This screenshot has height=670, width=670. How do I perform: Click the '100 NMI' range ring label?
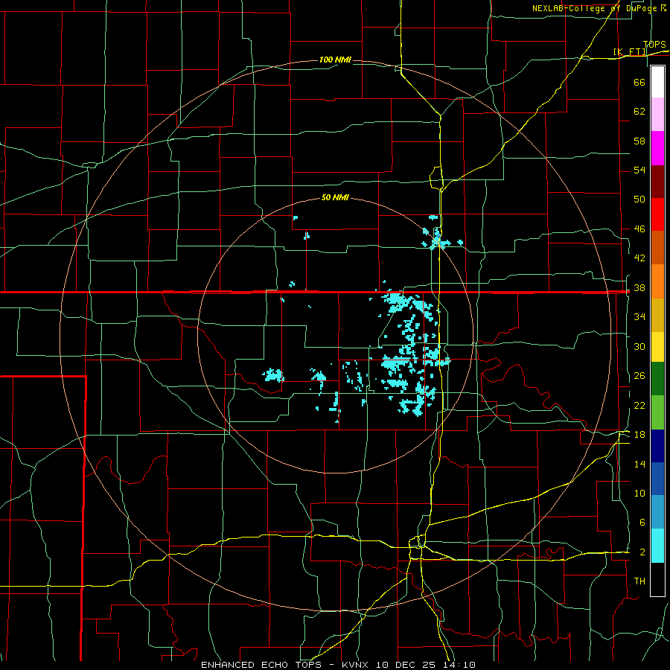(x=335, y=60)
